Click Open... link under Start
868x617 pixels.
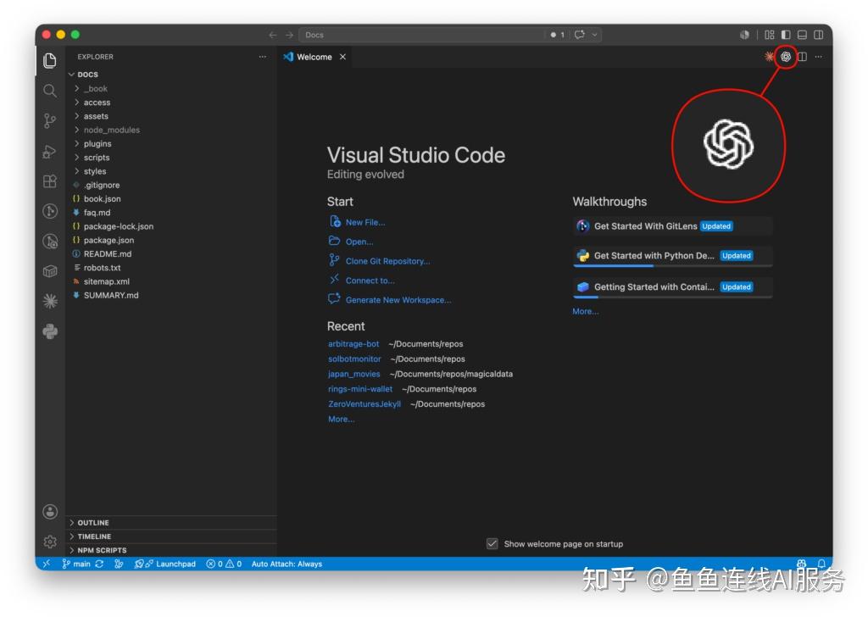359,242
